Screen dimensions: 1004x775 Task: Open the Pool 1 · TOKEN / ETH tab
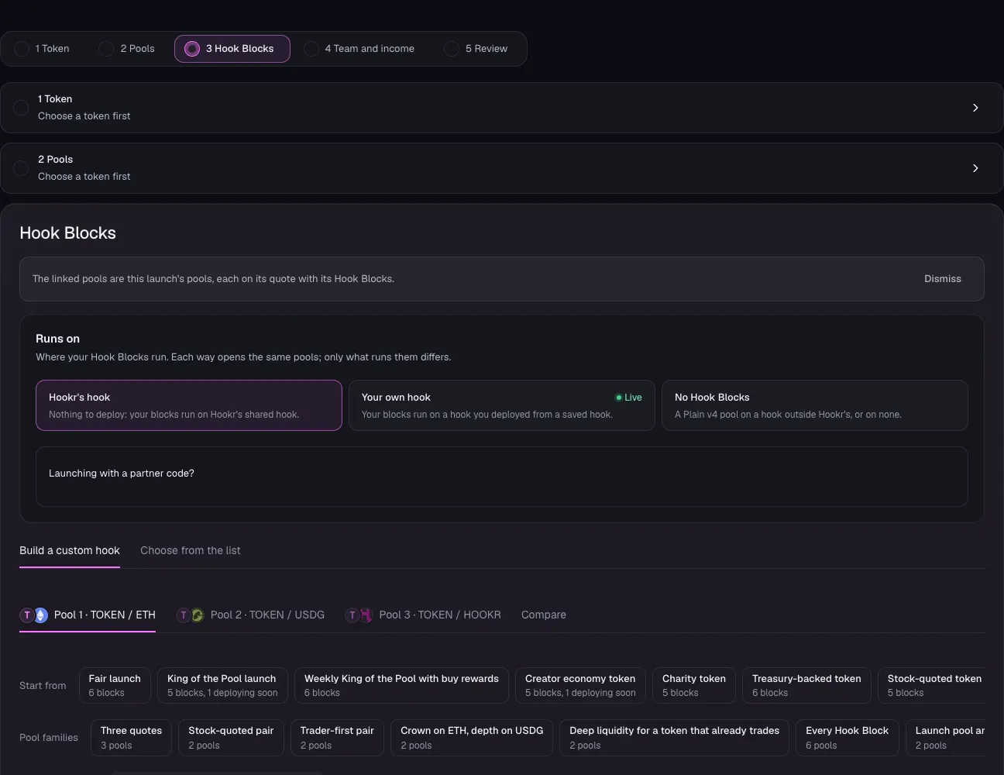tap(88, 615)
